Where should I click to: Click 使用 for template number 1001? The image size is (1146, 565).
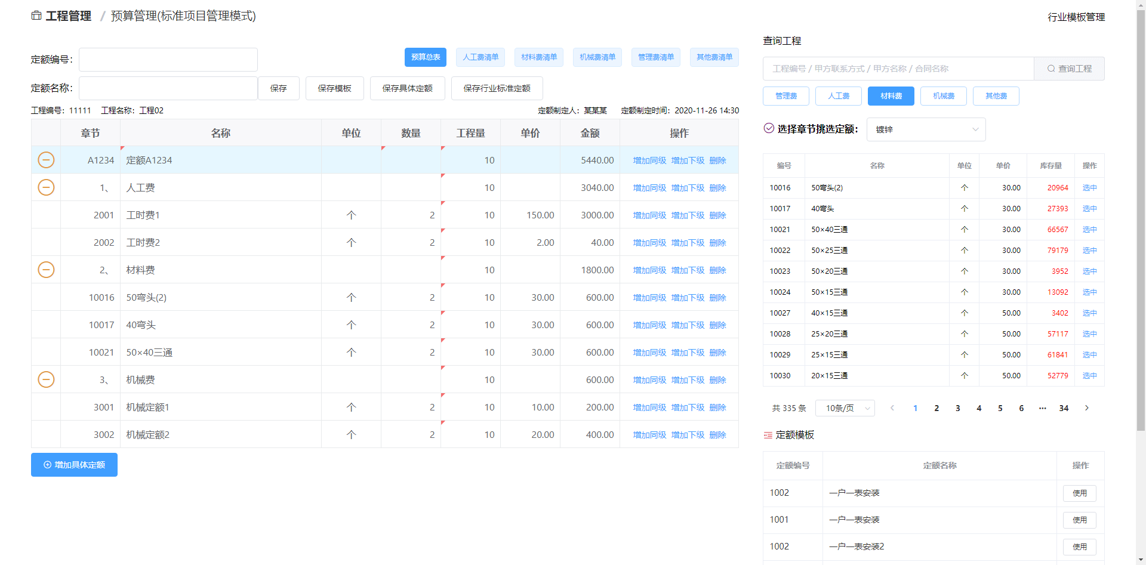pyautogui.click(x=1079, y=520)
